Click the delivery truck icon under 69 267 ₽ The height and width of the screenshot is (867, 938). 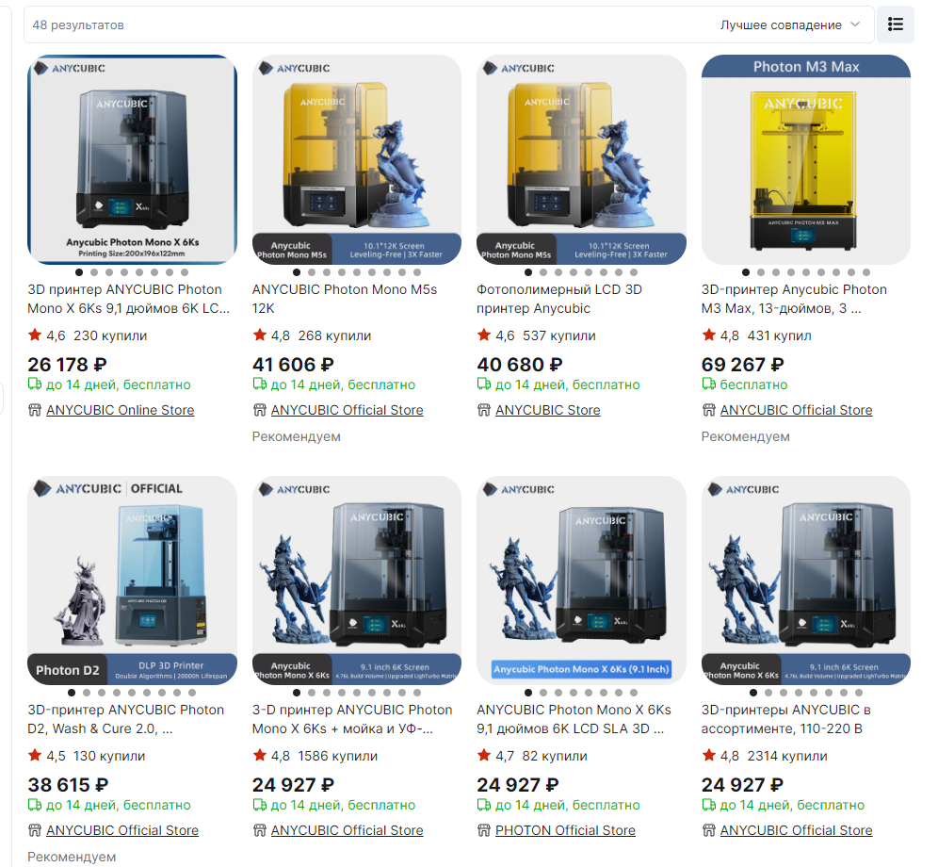[708, 384]
